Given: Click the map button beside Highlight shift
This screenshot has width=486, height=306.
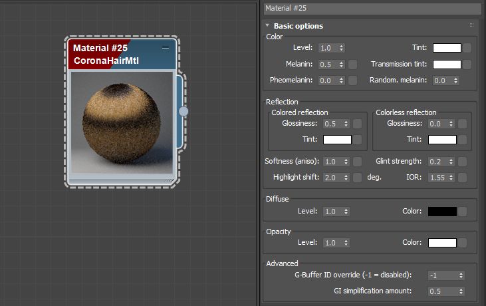Looking at the screenshot, I should tap(358, 178).
